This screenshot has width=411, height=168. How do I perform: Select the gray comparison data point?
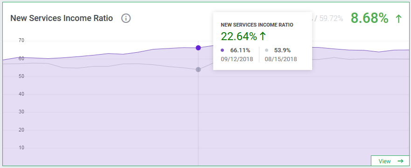point(198,70)
